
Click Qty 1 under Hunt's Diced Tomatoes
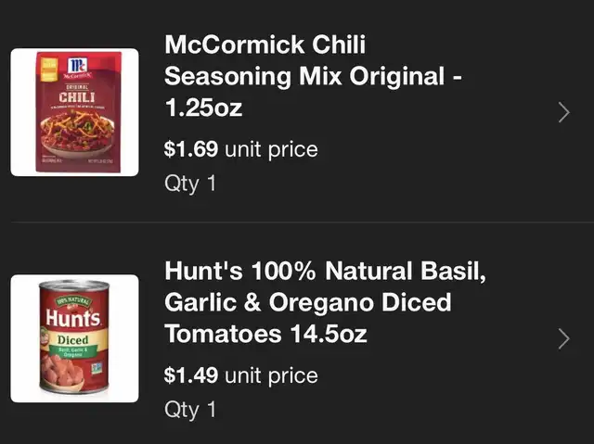(189, 409)
